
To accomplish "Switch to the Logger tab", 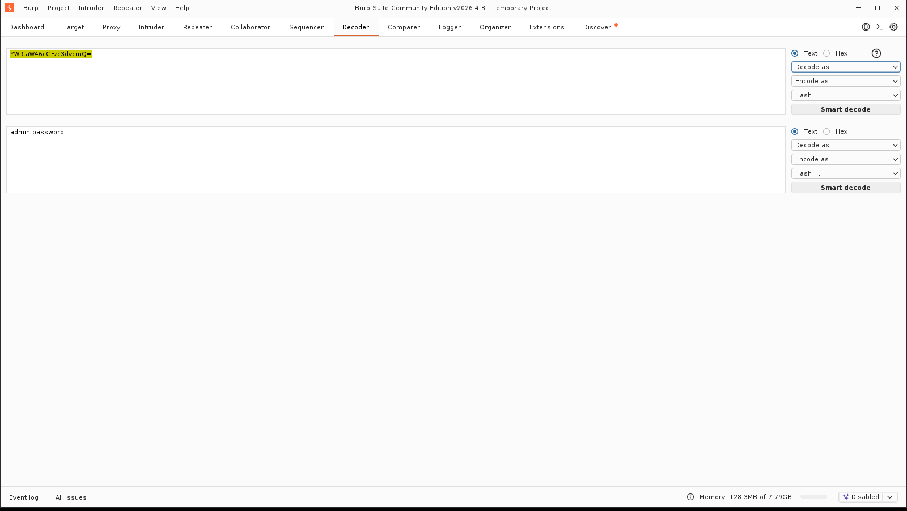I will coord(450,27).
